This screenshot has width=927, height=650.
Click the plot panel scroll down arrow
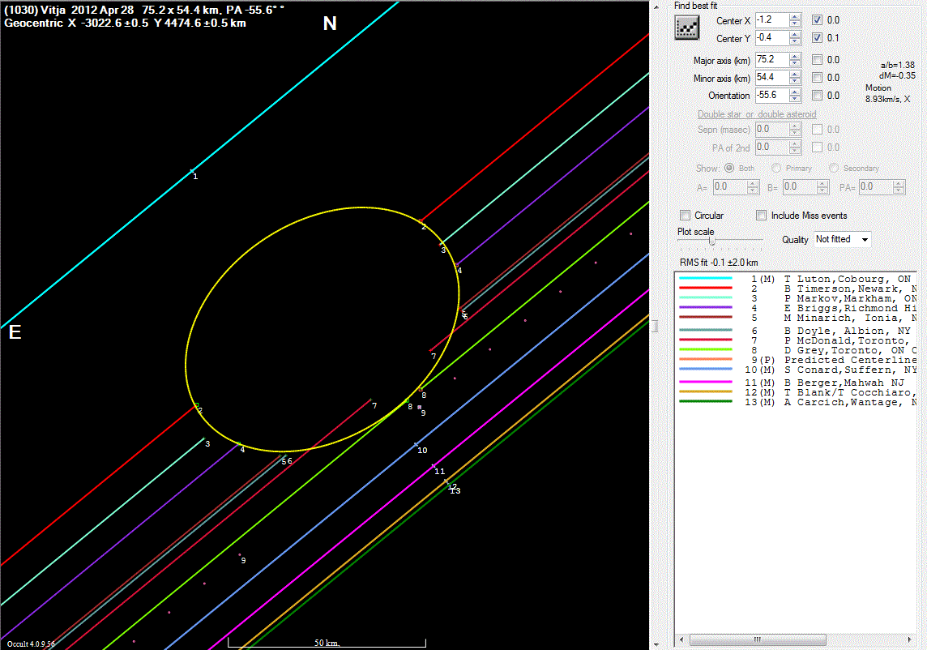pos(656,644)
